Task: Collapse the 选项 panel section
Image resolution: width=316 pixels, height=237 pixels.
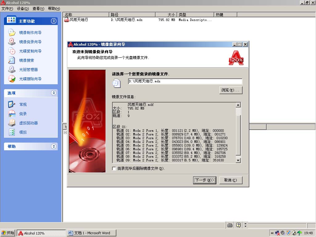Action: 54,93
